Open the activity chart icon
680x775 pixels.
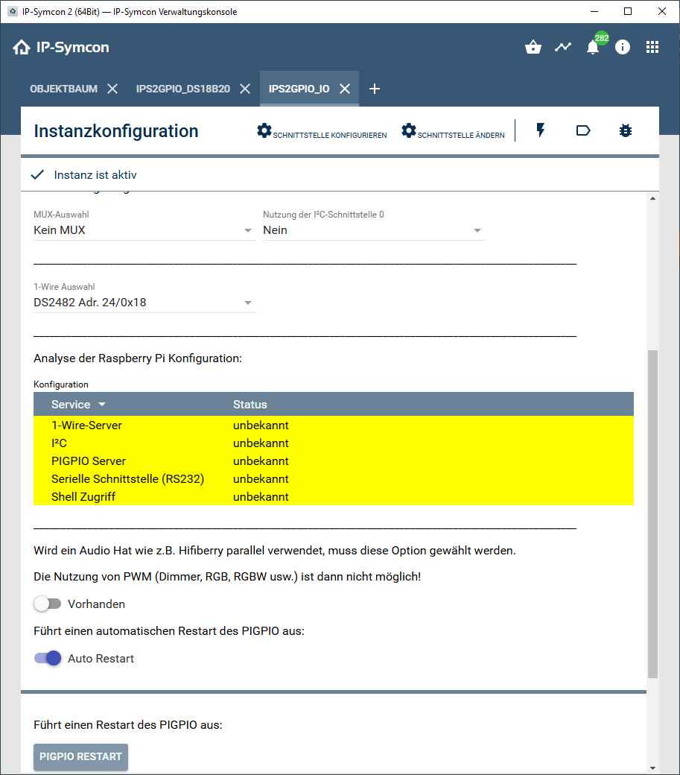coord(563,48)
